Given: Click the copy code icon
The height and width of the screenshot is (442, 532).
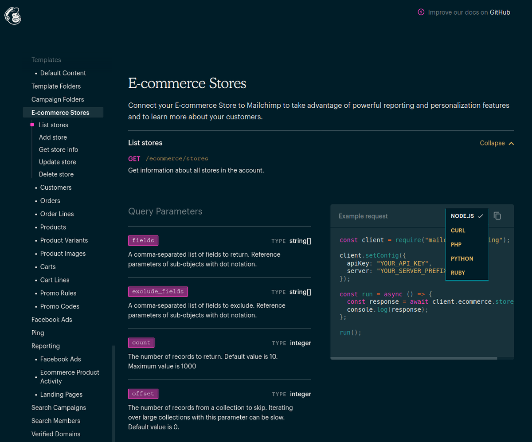Looking at the screenshot, I should [x=497, y=216].
